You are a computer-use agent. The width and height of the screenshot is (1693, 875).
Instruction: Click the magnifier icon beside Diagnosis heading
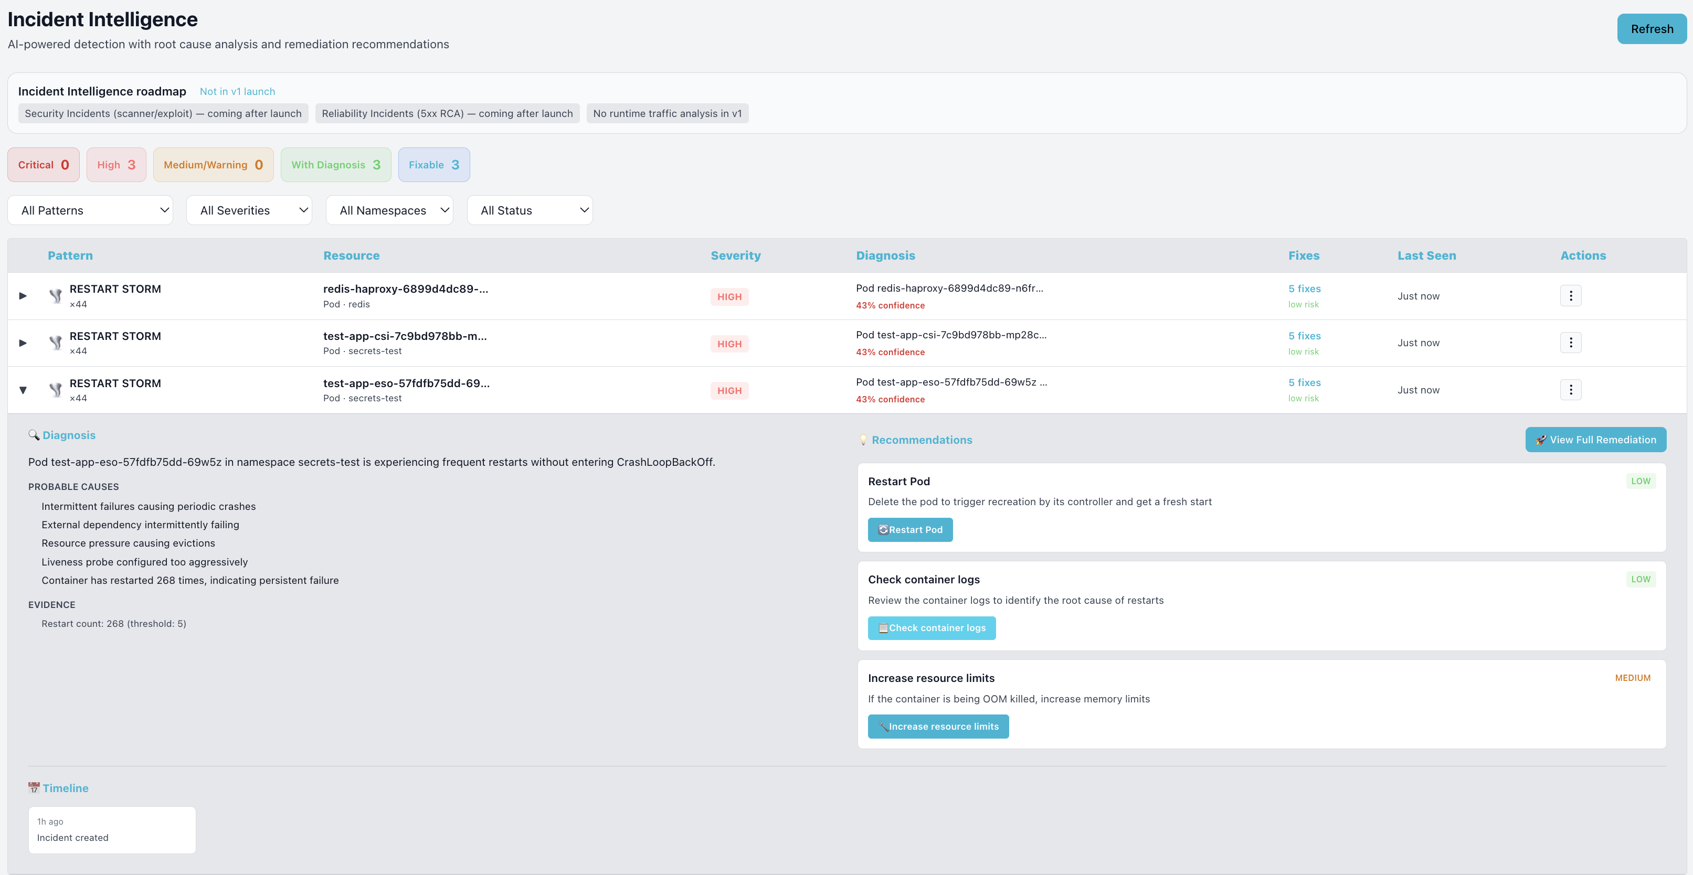34,435
